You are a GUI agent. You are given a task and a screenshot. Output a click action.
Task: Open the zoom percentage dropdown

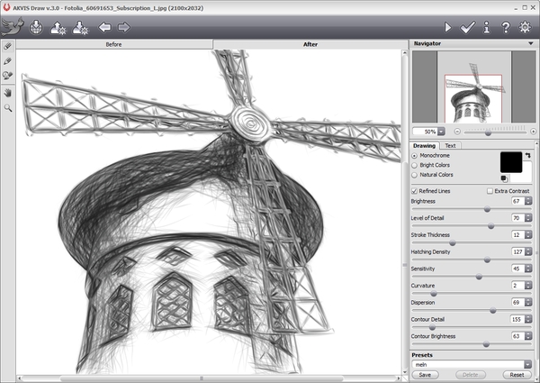tap(442, 132)
